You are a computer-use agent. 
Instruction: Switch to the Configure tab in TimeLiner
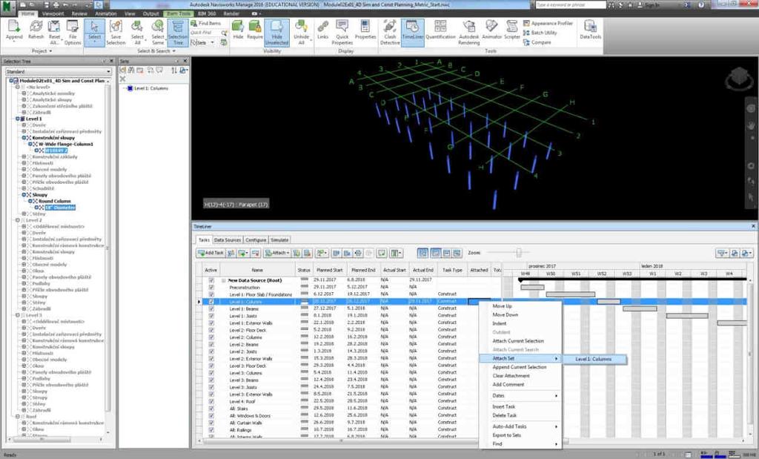coord(256,240)
